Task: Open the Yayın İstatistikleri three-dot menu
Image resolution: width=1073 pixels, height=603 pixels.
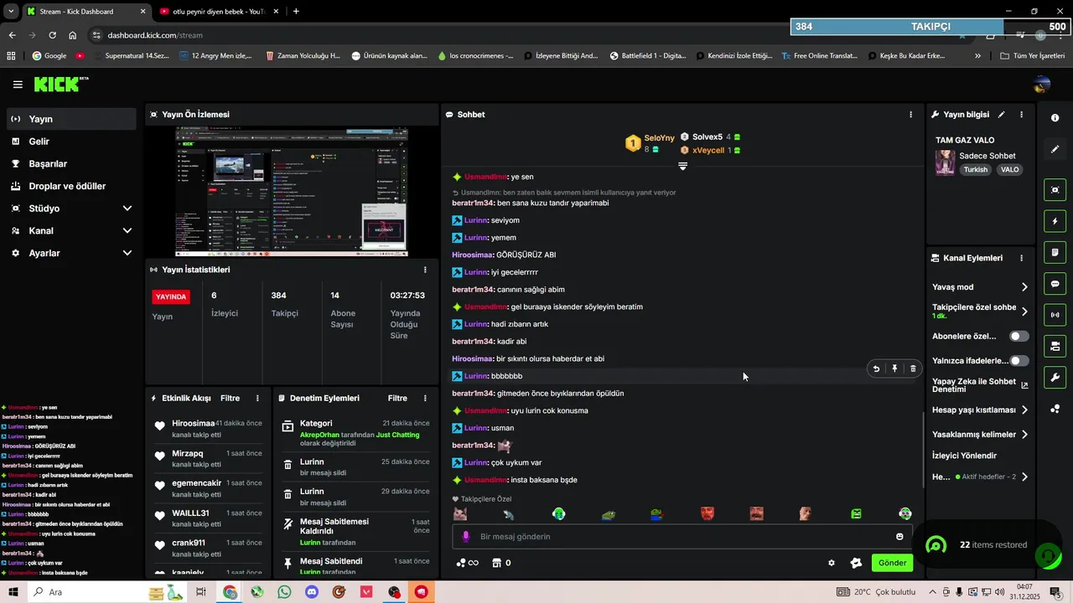Action: [425, 270]
